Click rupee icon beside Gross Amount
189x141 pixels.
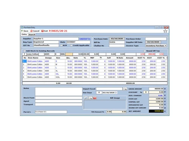[165, 89]
